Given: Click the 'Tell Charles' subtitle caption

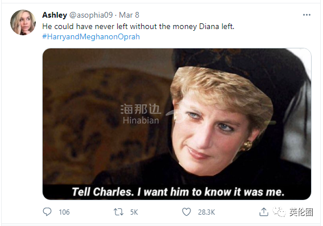Looking at the screenshot, I should point(178,192).
